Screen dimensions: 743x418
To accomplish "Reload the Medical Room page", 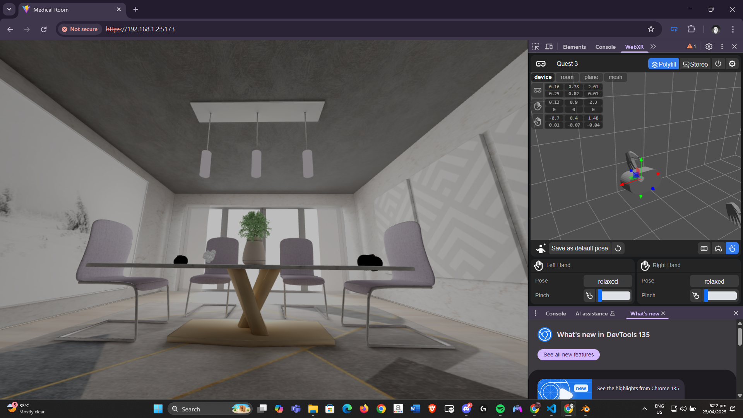I will (44, 29).
